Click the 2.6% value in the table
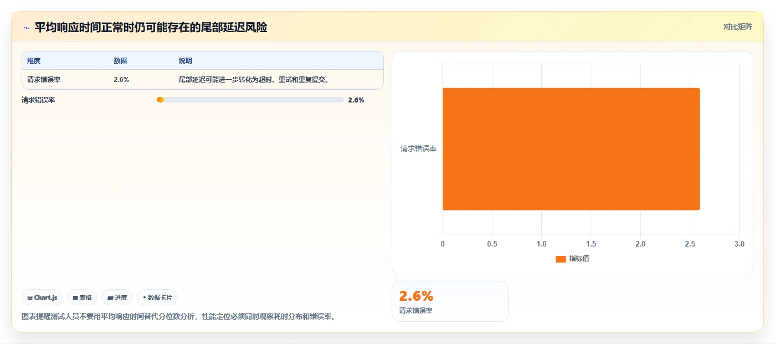The height and width of the screenshot is (344, 775). [x=121, y=79]
